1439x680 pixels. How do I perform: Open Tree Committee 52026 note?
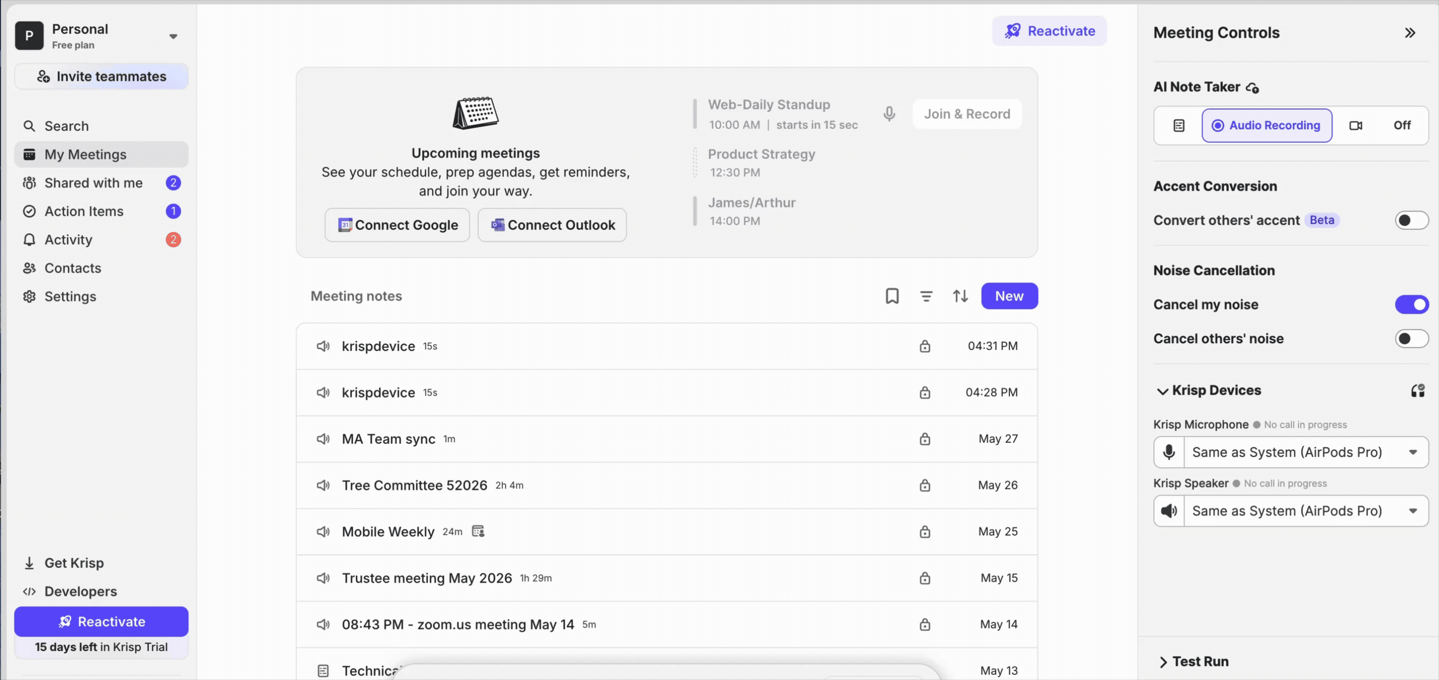click(667, 486)
